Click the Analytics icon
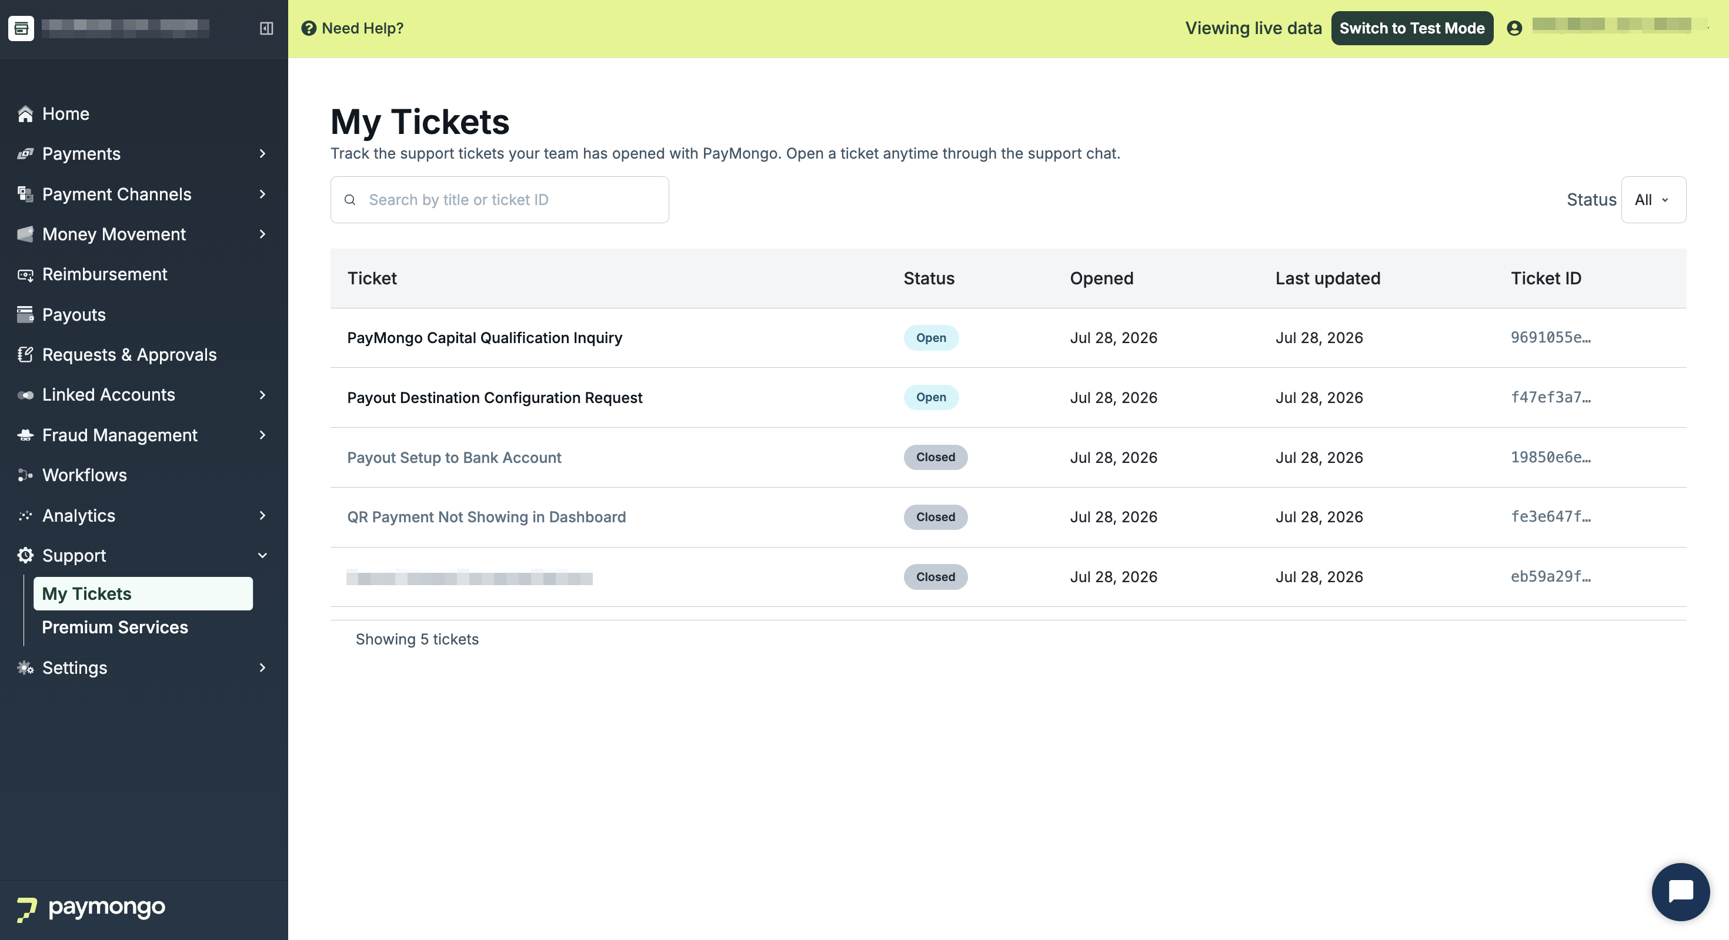 (25, 516)
